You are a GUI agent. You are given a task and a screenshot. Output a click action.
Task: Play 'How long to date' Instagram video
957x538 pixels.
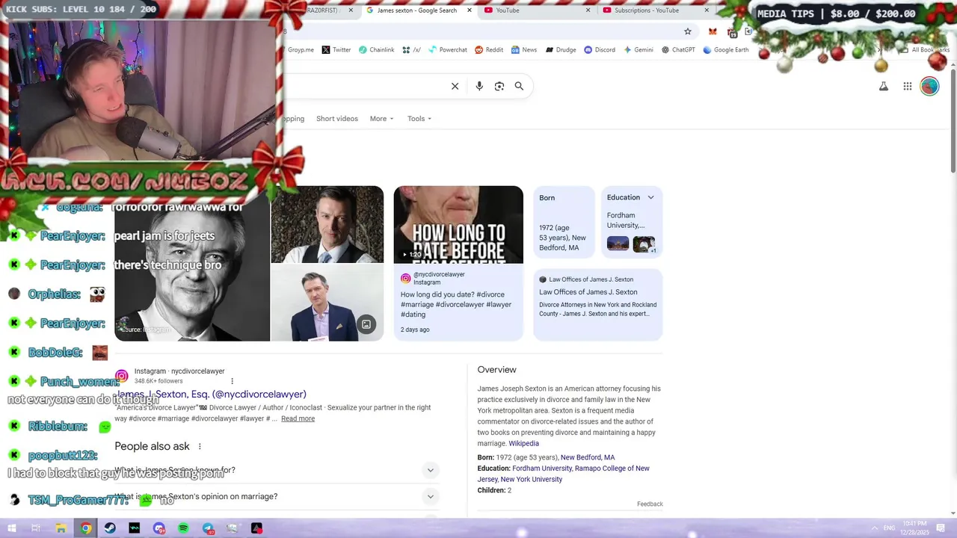(x=458, y=224)
